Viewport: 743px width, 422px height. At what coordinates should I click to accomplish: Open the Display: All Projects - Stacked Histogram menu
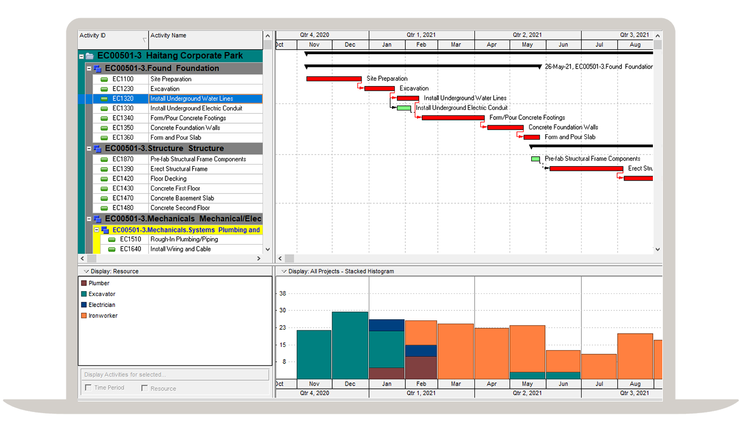pyautogui.click(x=284, y=271)
